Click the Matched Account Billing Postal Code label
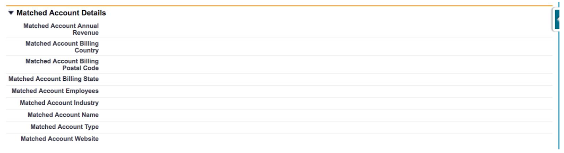 click(x=62, y=65)
